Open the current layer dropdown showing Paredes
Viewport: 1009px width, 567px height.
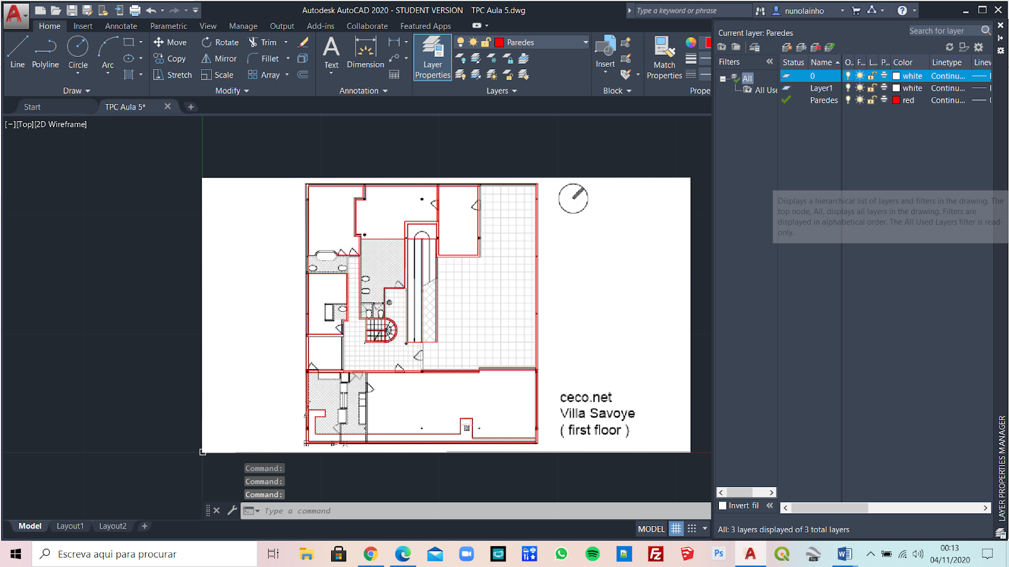(x=523, y=42)
